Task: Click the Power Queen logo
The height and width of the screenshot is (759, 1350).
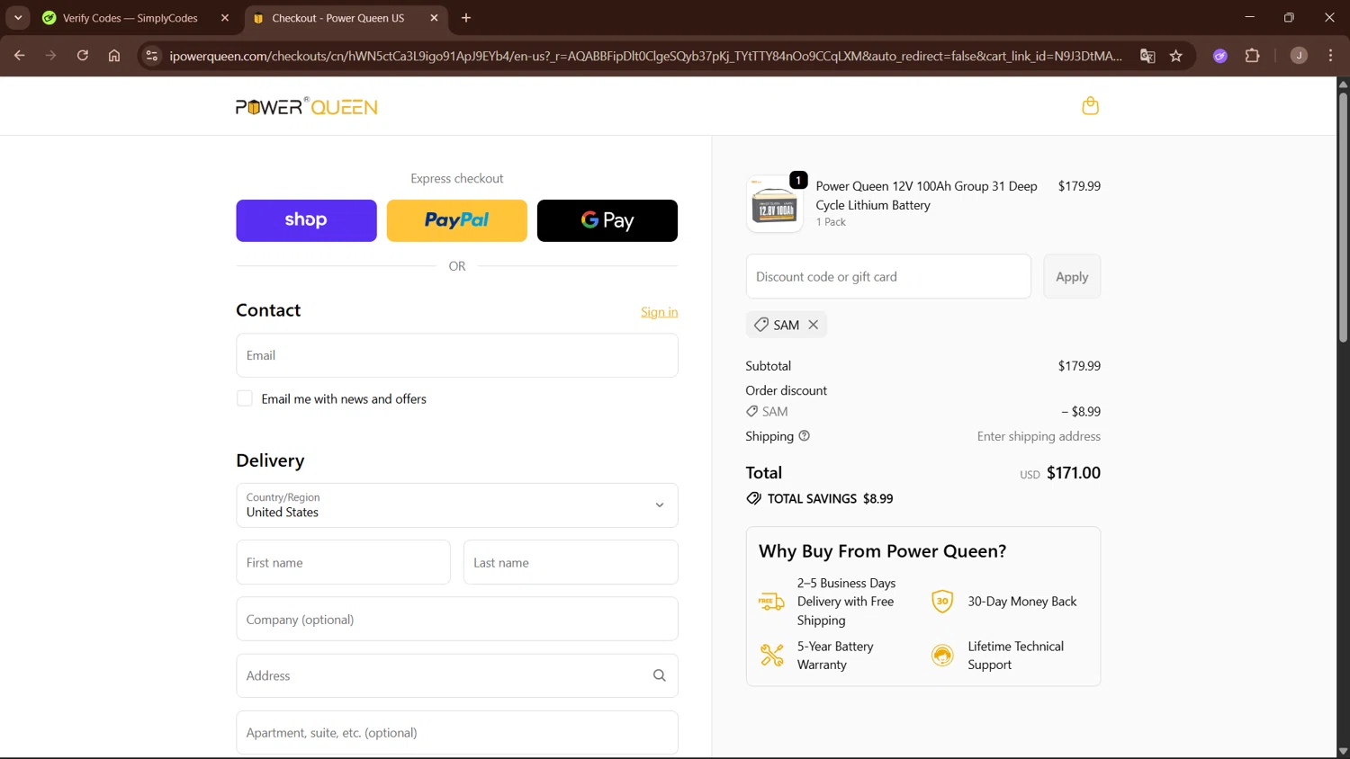Action: click(306, 107)
